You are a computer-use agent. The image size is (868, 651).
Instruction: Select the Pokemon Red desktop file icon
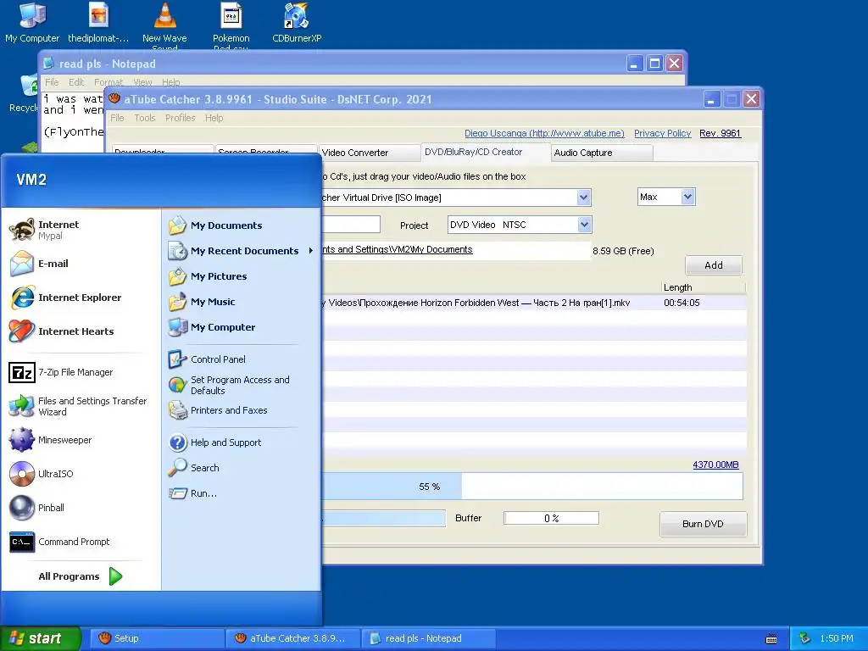(x=231, y=25)
